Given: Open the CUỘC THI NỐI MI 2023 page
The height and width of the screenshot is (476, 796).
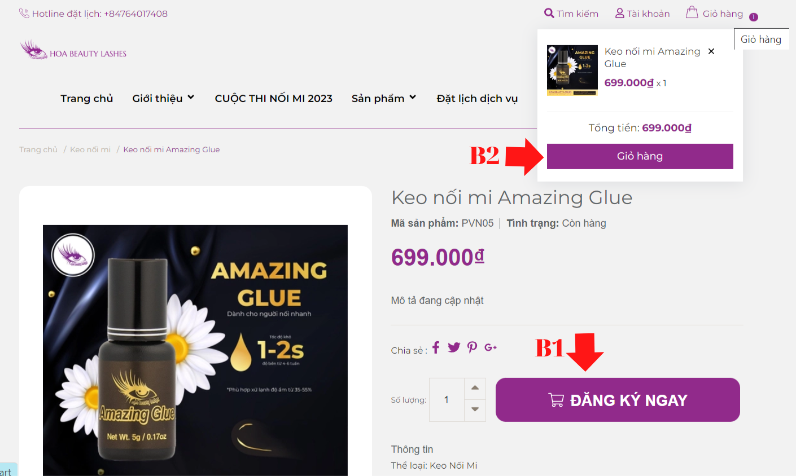Looking at the screenshot, I should click(273, 98).
